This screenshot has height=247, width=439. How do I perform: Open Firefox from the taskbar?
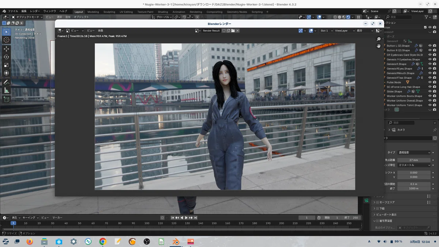tap(30, 242)
